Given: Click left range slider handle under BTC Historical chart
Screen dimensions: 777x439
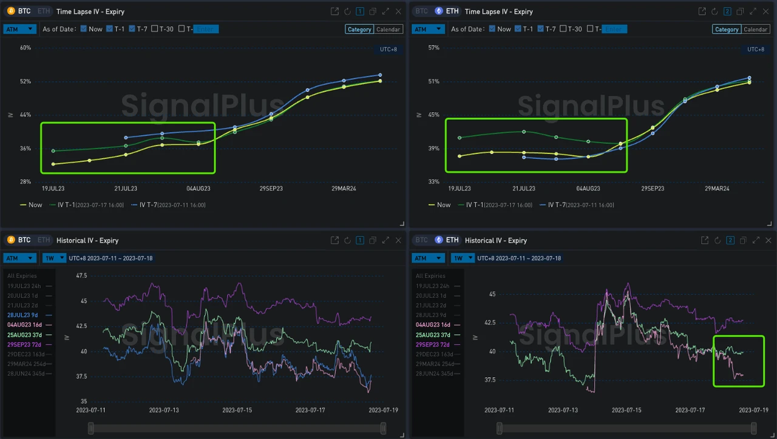Looking at the screenshot, I should (91, 429).
